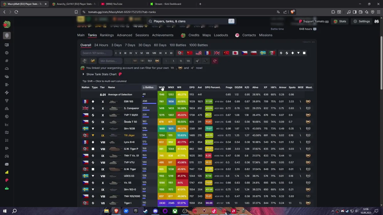383x215 pixels.
Task: Open the sidebar line chart icon
Action: (7, 125)
